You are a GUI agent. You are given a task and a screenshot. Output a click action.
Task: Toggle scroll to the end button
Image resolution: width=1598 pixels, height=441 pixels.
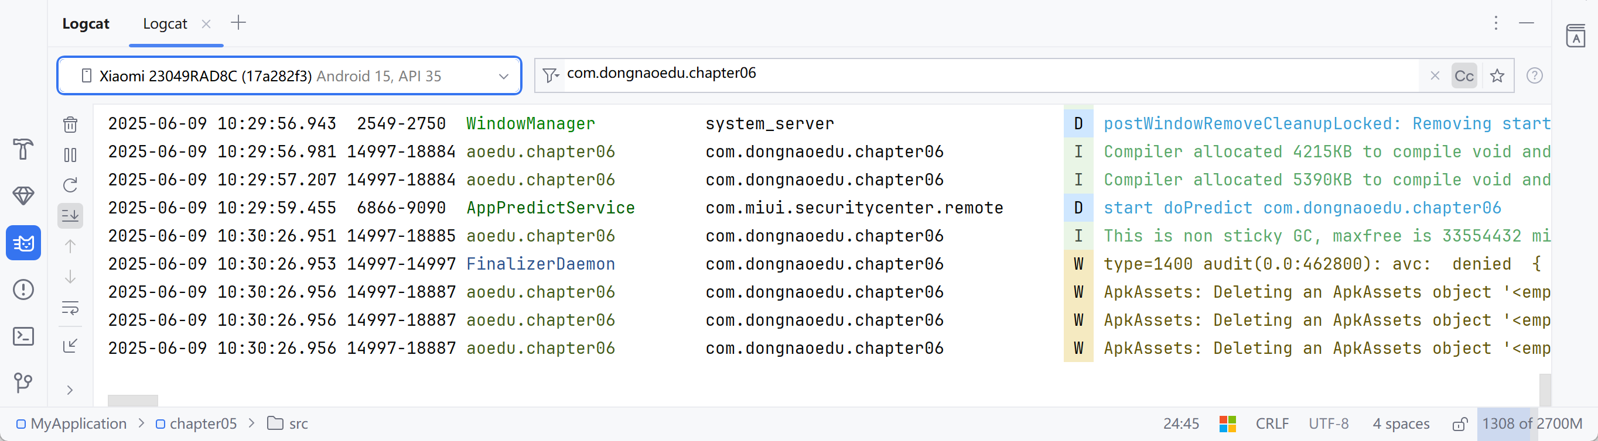pos(70,216)
